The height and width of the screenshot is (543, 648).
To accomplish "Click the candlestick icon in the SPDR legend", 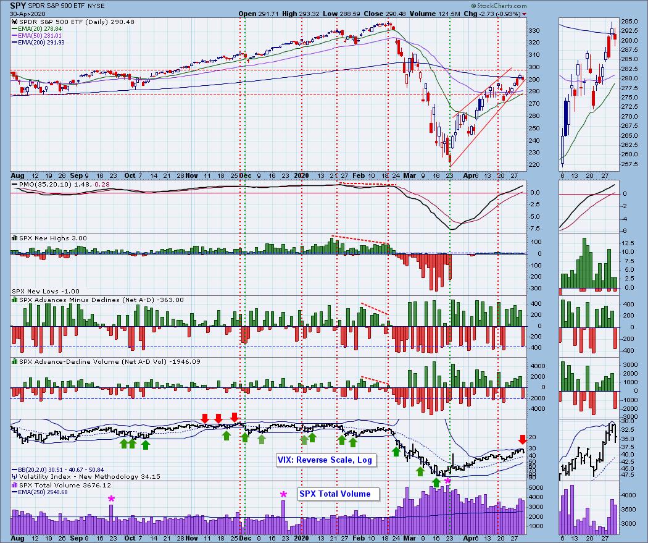I will pos(14,22).
